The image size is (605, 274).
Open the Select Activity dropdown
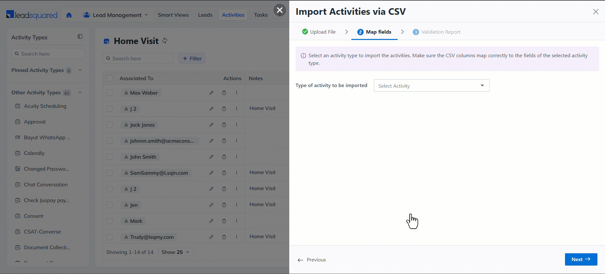tap(431, 85)
